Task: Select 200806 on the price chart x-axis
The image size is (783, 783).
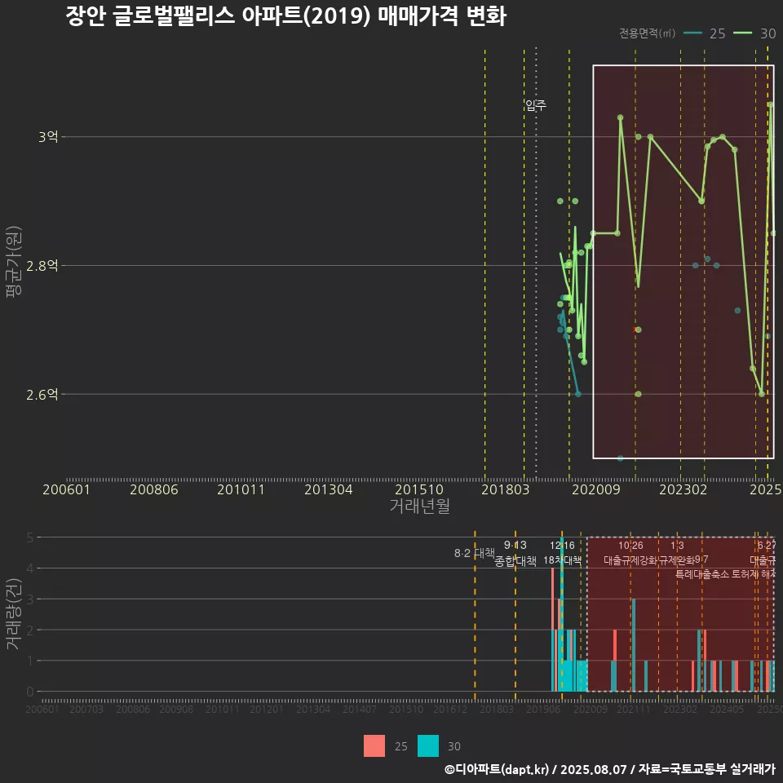Action: pyautogui.click(x=154, y=489)
